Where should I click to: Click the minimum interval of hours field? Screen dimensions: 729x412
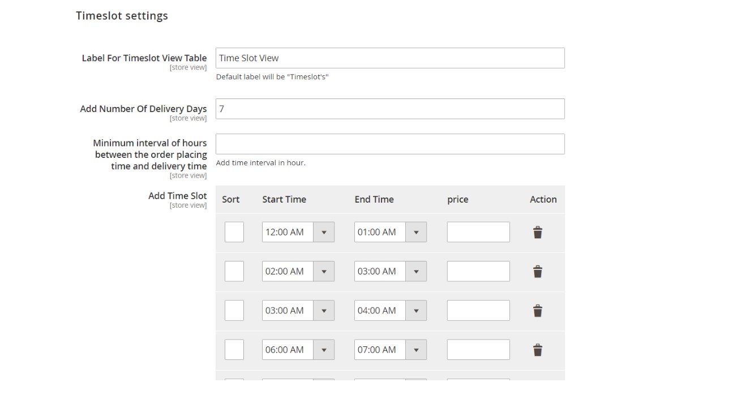(x=390, y=144)
